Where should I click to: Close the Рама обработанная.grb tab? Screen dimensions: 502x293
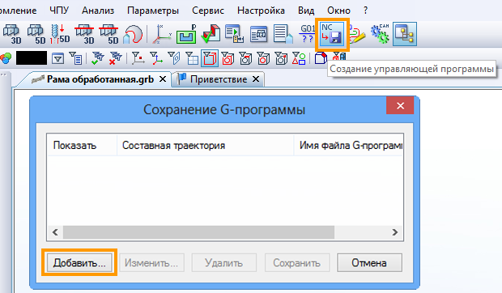[x=163, y=79]
